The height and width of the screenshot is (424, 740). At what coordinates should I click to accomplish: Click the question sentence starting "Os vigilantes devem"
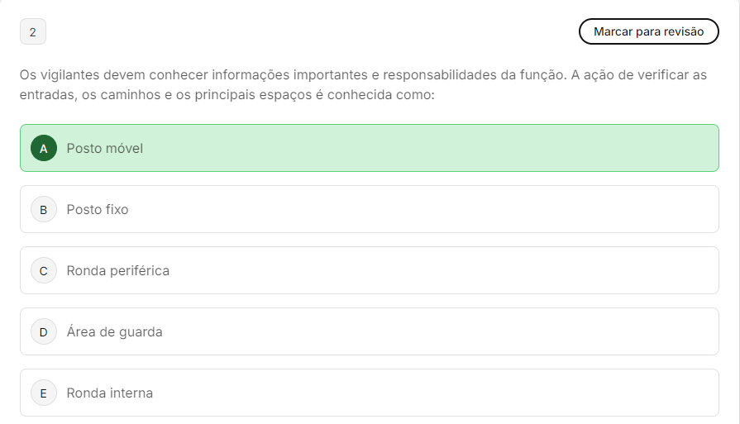248,75
